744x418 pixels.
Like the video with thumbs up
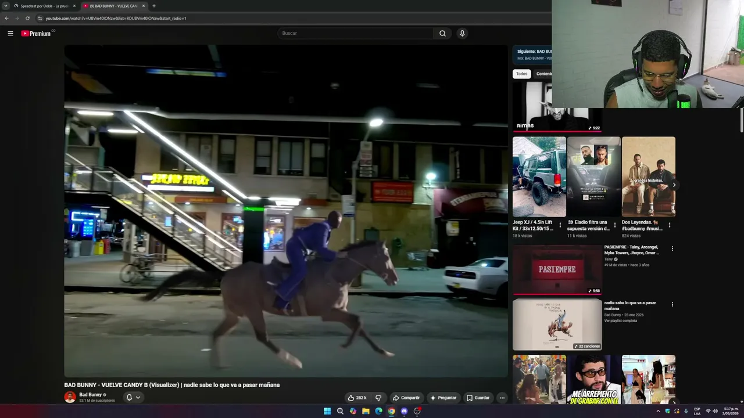[357, 398]
